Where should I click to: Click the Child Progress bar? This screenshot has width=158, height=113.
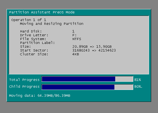87,87
